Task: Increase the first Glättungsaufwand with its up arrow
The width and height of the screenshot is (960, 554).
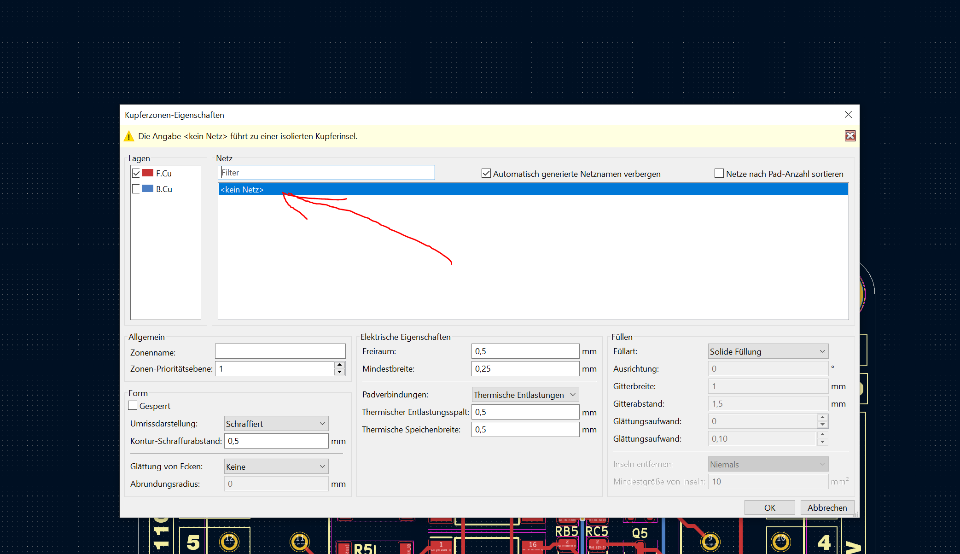Action: [x=822, y=418]
